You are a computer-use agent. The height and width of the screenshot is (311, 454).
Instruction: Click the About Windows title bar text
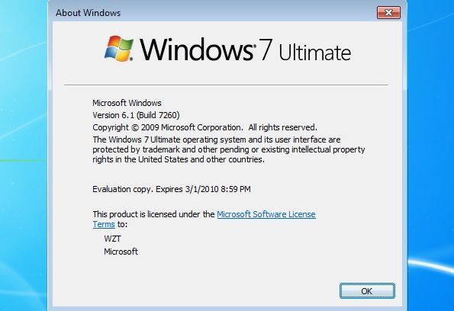pyautogui.click(x=88, y=13)
